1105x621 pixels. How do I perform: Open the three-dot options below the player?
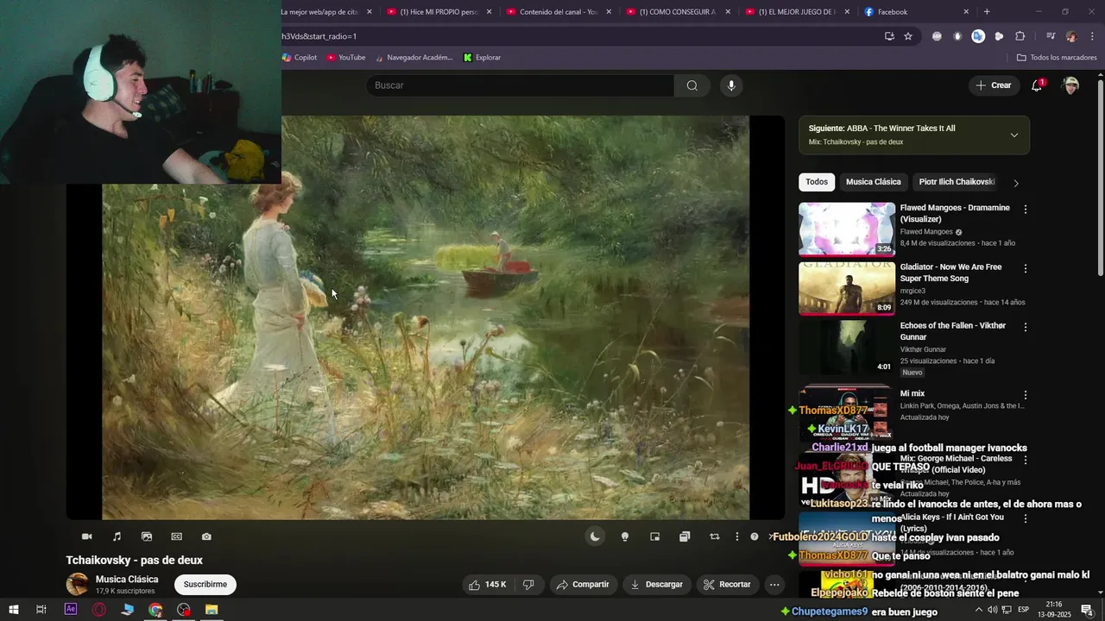(x=736, y=536)
